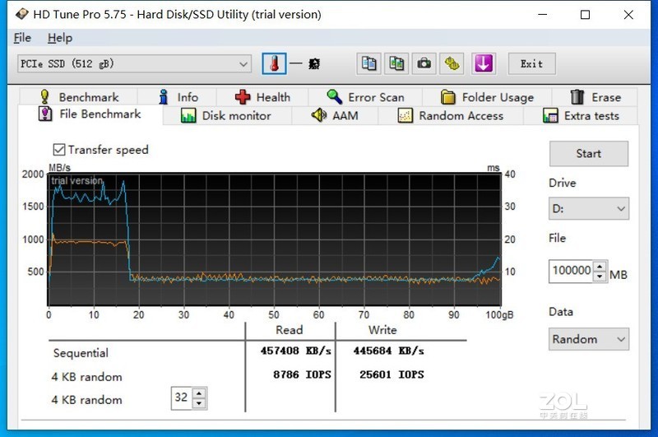Viewport: 658px width, 437px height.
Task: Open the Disk monitor tab
Action: pyautogui.click(x=227, y=115)
